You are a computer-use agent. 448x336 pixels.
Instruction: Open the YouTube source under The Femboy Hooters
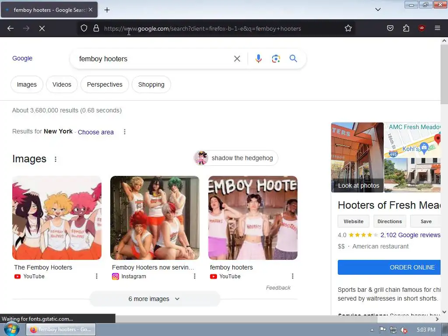pyautogui.click(x=29, y=276)
